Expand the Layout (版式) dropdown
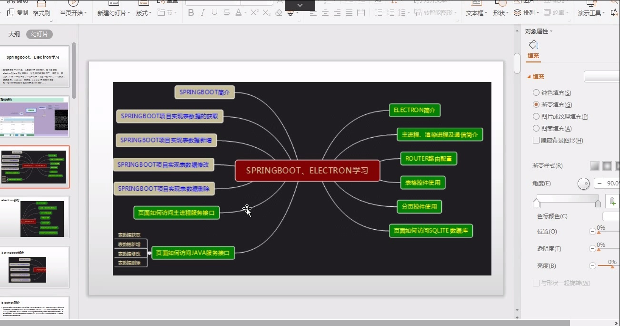Viewport: 620px width, 326px height. (x=143, y=13)
